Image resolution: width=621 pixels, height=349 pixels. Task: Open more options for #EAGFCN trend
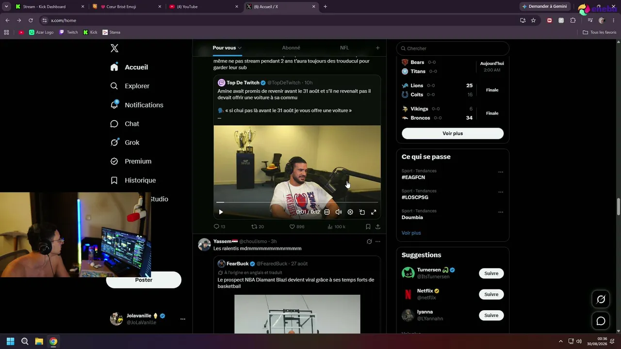(501, 172)
